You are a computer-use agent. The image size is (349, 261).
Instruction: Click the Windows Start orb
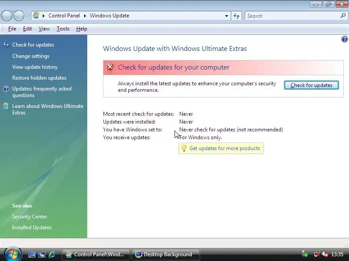[13, 254]
